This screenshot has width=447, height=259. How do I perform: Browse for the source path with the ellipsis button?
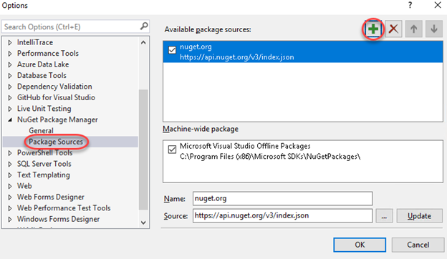tap(384, 216)
